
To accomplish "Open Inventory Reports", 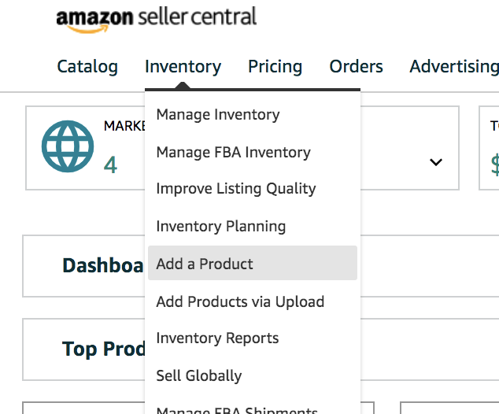I will [217, 338].
